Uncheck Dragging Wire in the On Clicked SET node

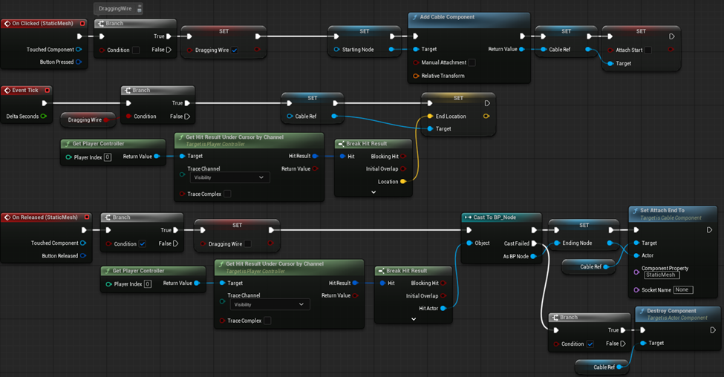pyautogui.click(x=235, y=50)
